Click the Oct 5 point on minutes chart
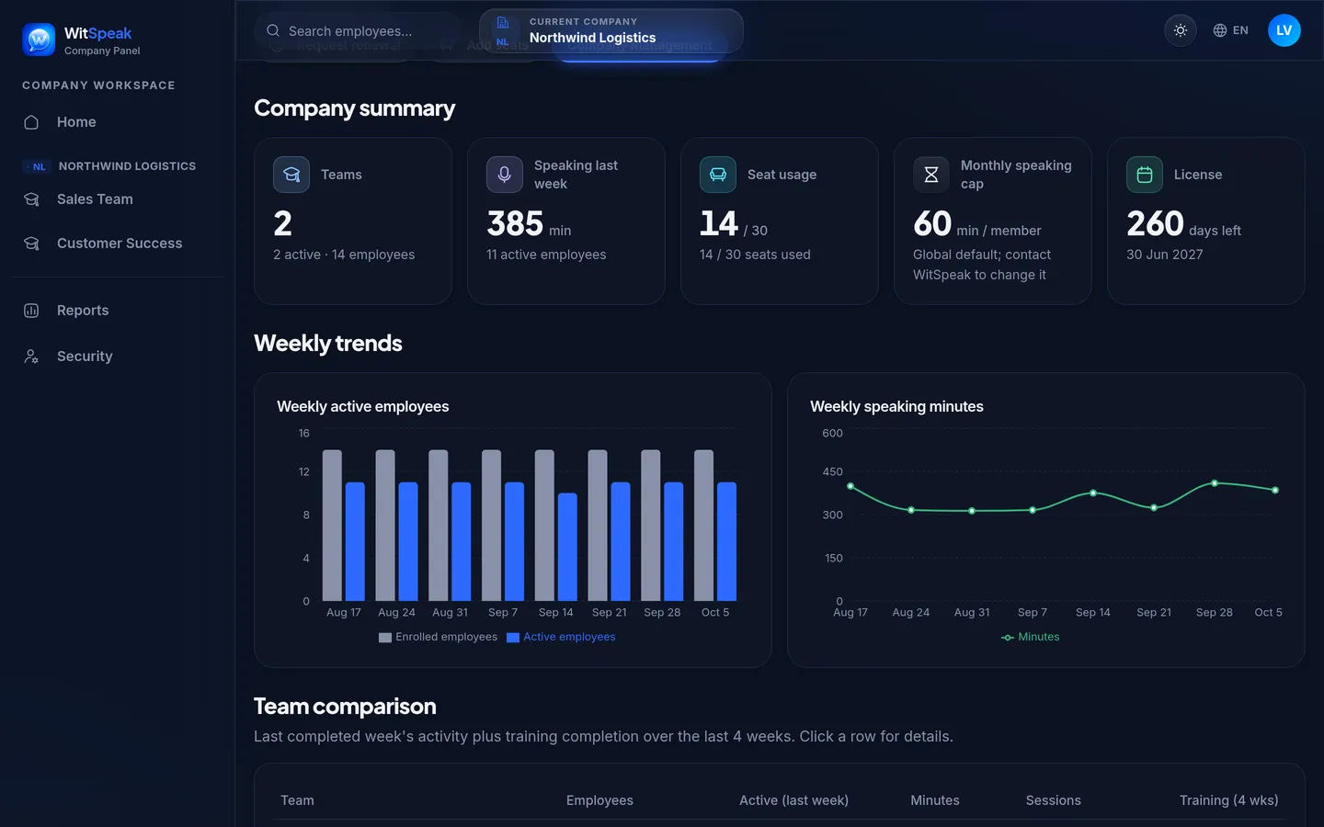Image resolution: width=1324 pixels, height=827 pixels. 1275,490
